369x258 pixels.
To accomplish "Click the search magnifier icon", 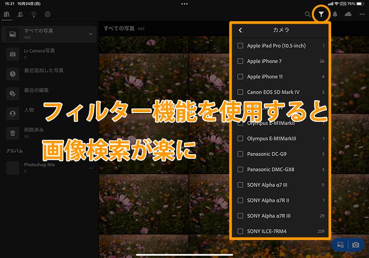I will coord(308,14).
